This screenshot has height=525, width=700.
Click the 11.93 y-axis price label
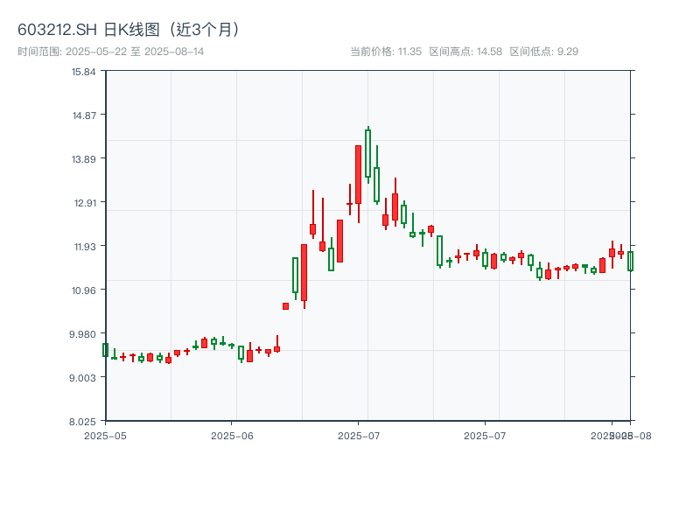84,246
